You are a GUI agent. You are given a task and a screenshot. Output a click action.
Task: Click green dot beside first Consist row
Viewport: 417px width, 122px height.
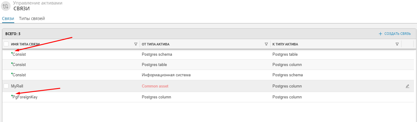(x=12, y=53)
